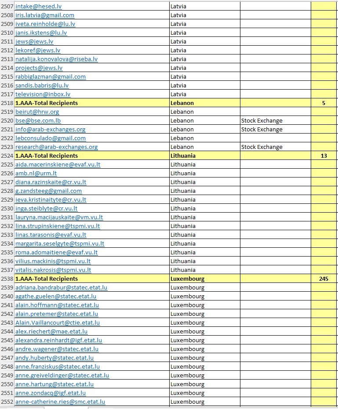Open diana.razinskaite@cr.vu.lt link
Screen dimensions: 338x409
point(51,182)
